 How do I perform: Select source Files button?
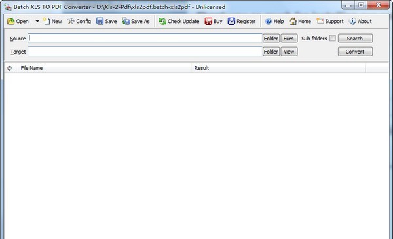pos(289,39)
